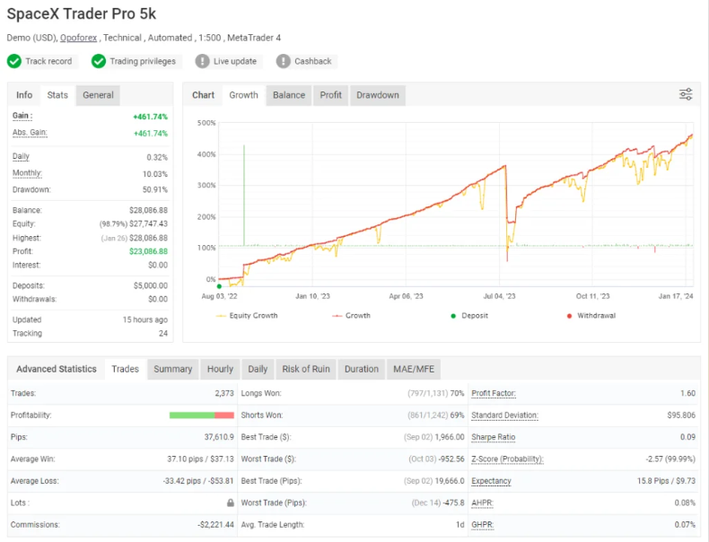Open the Duration statistics tab
This screenshot has height=542, width=709.
coord(362,369)
